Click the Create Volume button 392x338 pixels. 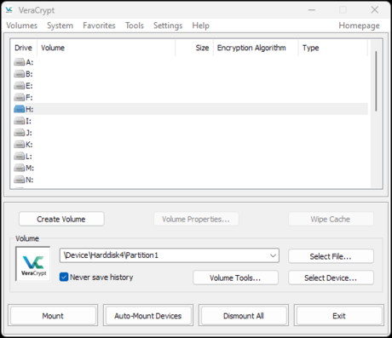[61, 219]
